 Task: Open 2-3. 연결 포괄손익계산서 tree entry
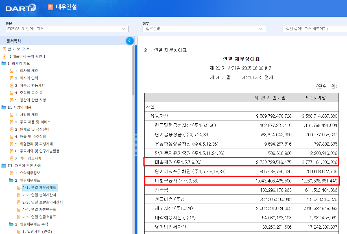tap(43, 202)
